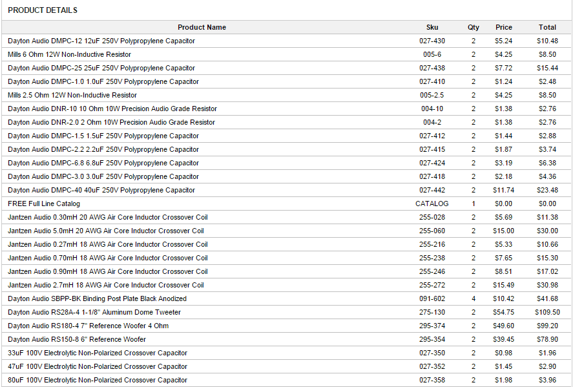This screenshot has width=573, height=387.
Task: Select Dayton Audio DNR-2.0 2 Ohm resistor name
Action: point(111,122)
